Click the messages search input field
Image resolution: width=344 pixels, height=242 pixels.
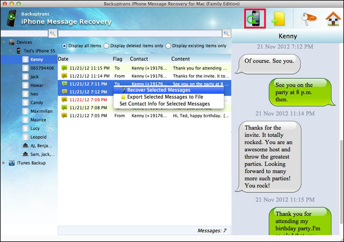140,33
